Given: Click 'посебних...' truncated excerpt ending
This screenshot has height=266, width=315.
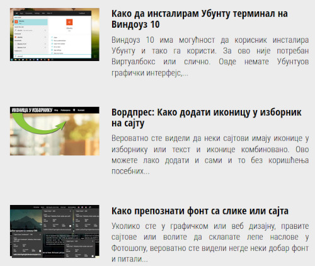Looking at the screenshot, I should pos(130,171).
